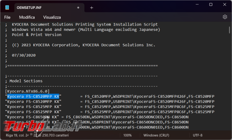
Task: Open the Visualizza menu
Action: (52, 17)
